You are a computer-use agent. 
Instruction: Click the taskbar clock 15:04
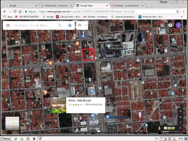pos(181,138)
